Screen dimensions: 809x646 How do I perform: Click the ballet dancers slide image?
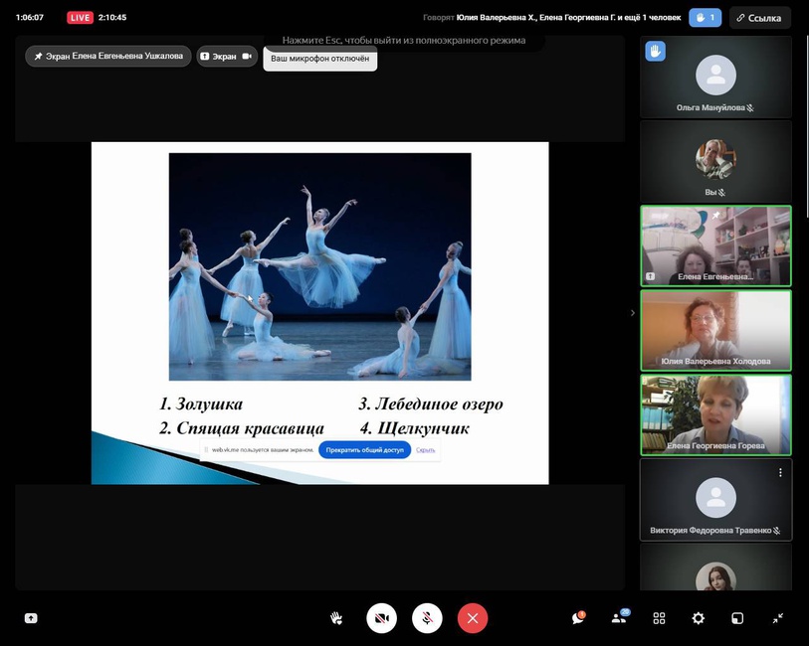(x=319, y=266)
